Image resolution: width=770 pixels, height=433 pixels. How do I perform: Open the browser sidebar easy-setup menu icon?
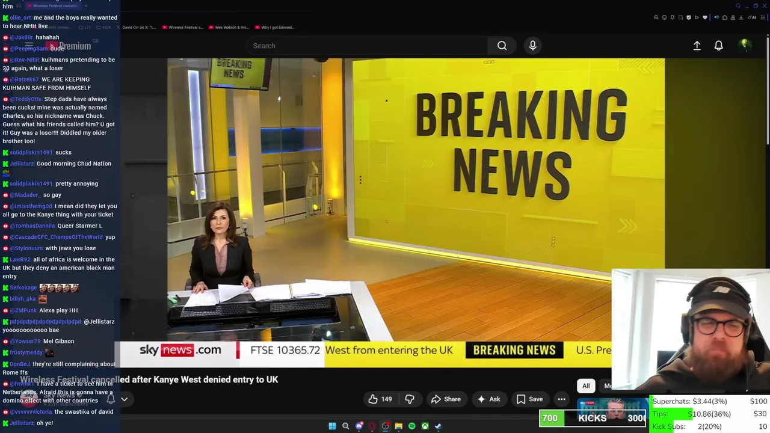pyautogui.click(x=763, y=17)
